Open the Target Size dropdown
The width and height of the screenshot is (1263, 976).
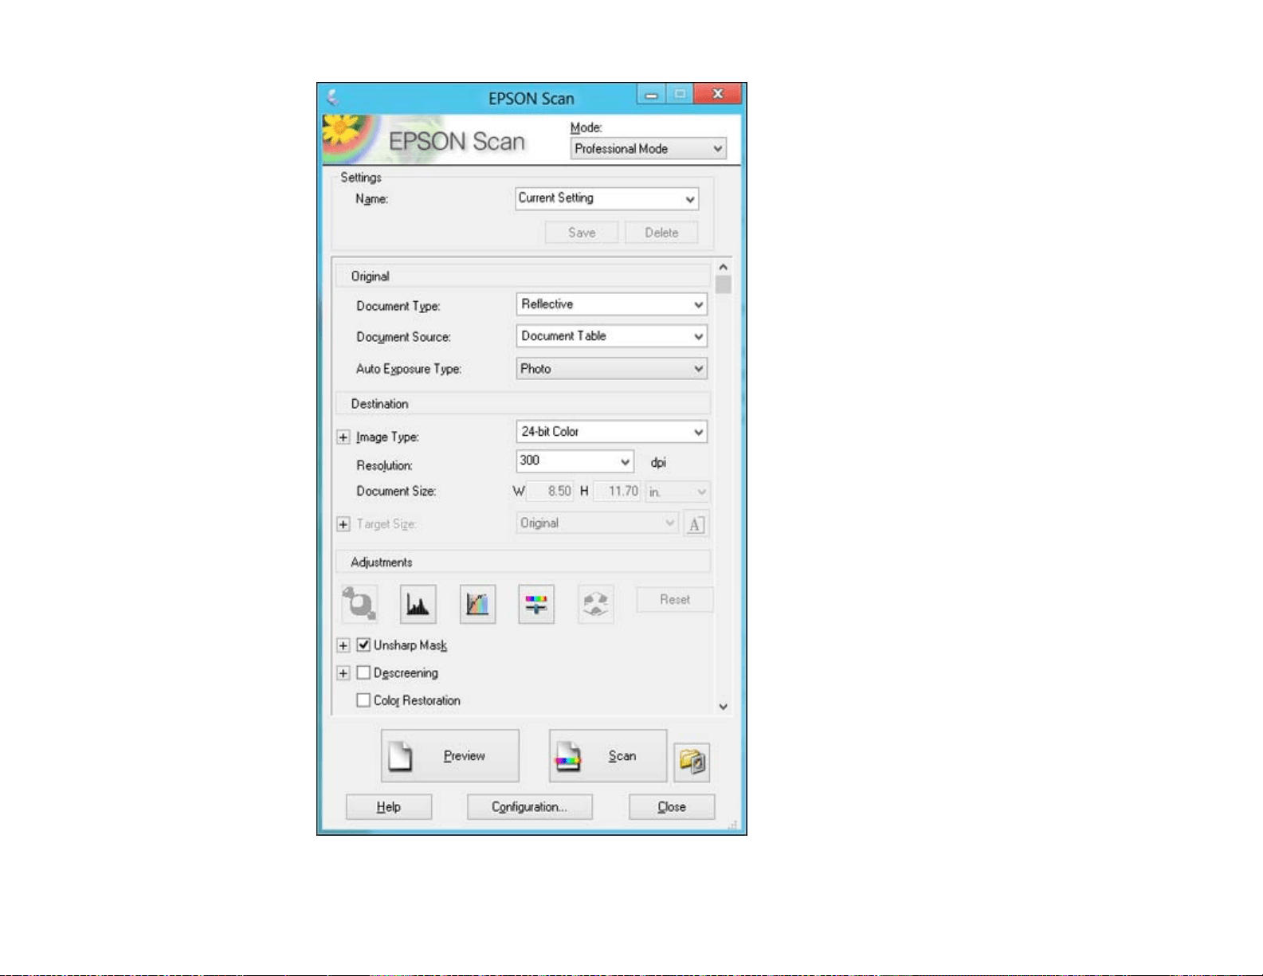[596, 523]
